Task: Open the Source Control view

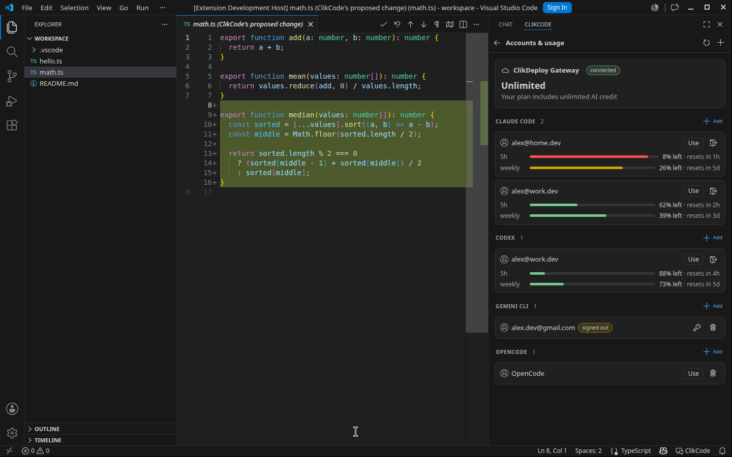Action: click(12, 76)
